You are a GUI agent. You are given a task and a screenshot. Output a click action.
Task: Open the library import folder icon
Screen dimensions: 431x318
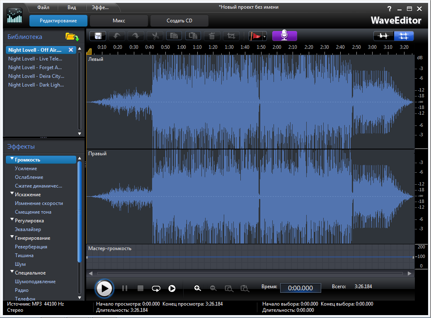[x=72, y=37]
